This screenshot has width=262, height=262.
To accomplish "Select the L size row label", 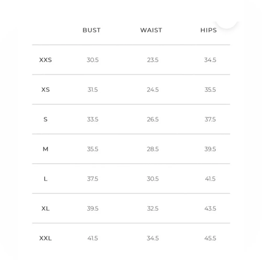I will coord(45,179).
